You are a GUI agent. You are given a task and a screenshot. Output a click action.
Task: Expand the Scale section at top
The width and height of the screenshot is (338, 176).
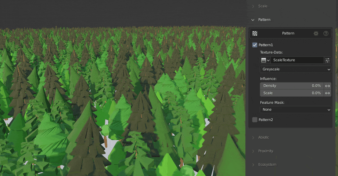click(x=253, y=6)
